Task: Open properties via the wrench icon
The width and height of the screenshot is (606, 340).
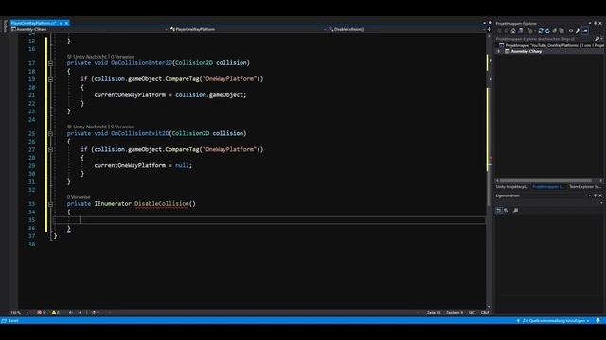Action: (x=578, y=31)
